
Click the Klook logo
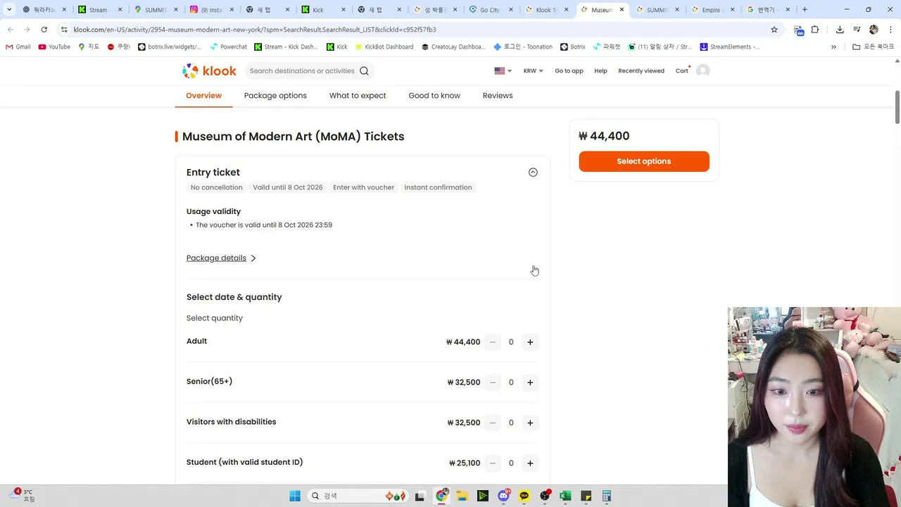(209, 70)
